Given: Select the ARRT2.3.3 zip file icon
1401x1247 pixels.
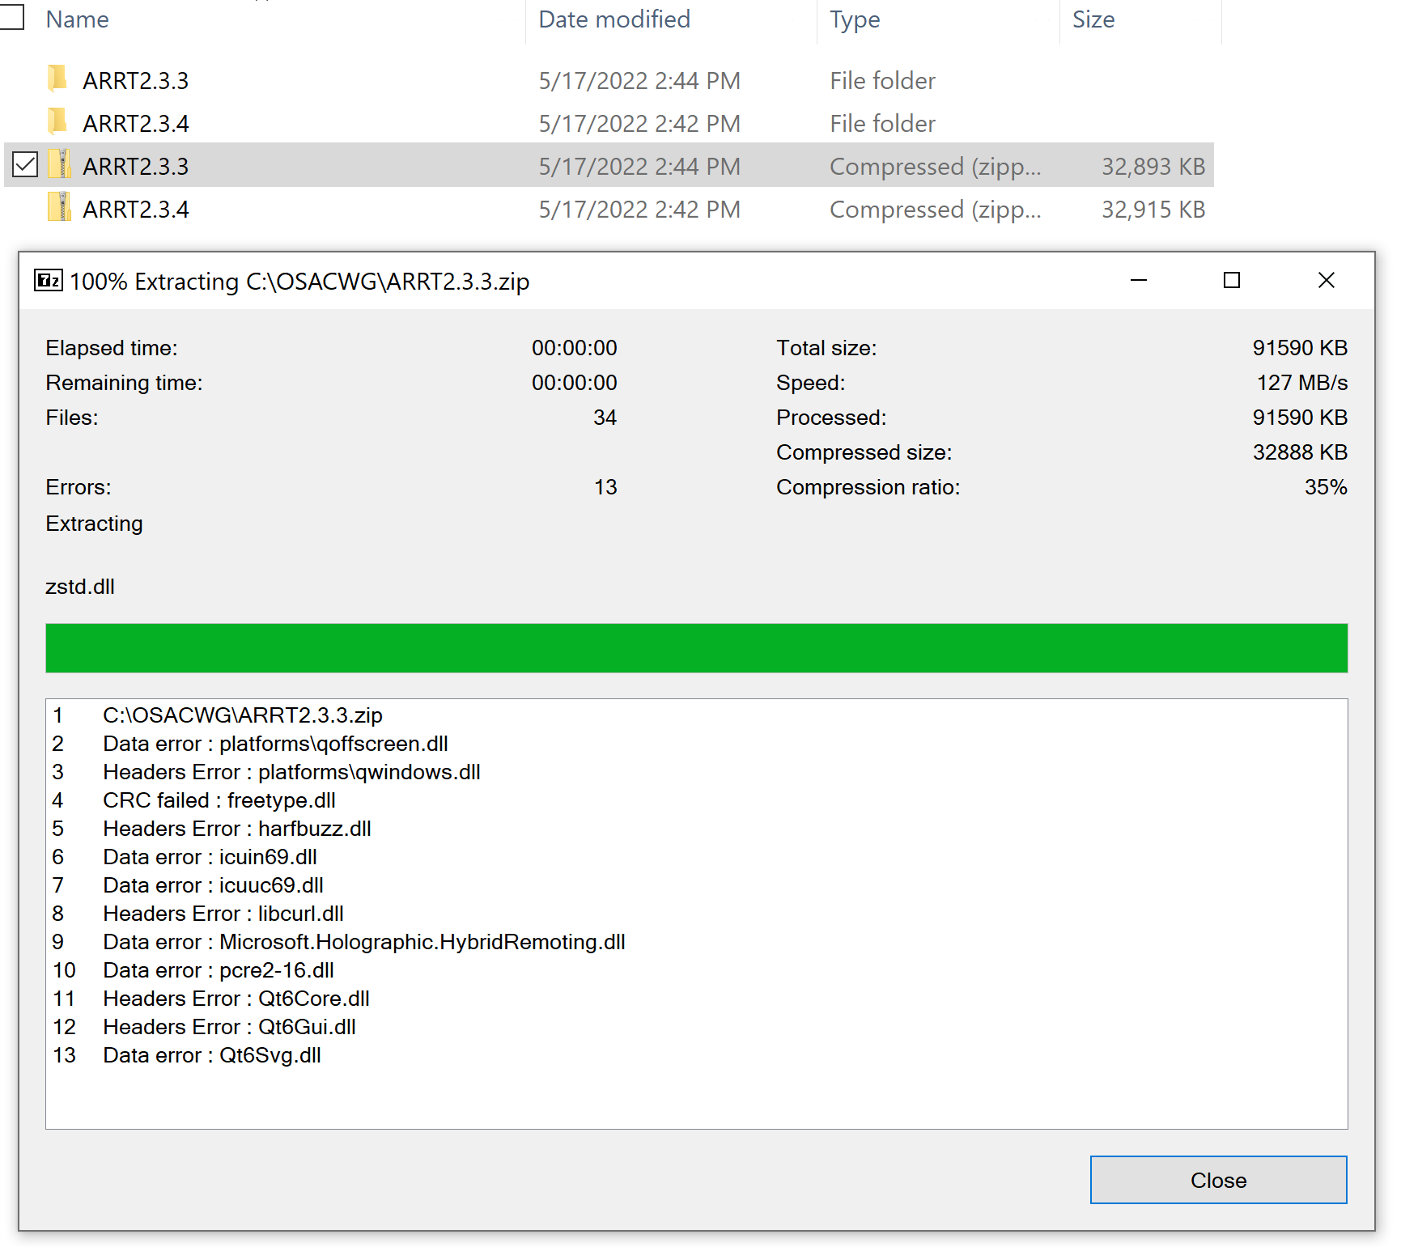Looking at the screenshot, I should 60,165.
